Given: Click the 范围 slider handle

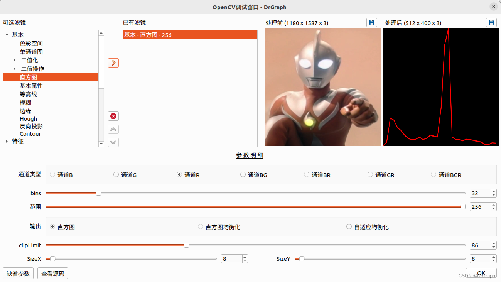Looking at the screenshot, I should click(x=463, y=206).
